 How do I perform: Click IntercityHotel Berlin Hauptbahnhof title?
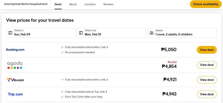point(26,4)
